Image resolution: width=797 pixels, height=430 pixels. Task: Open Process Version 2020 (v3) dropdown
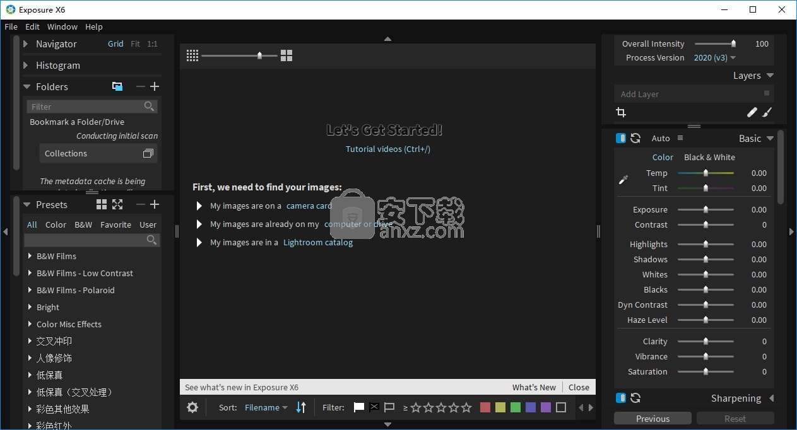[x=715, y=57]
